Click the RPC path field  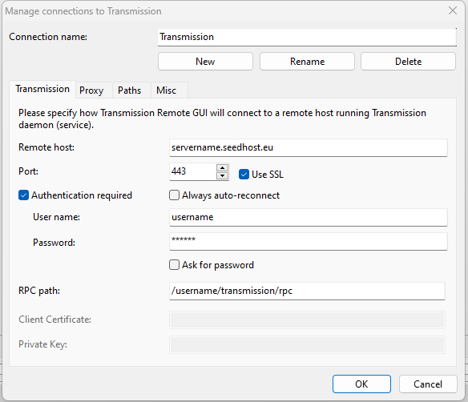coord(307,291)
